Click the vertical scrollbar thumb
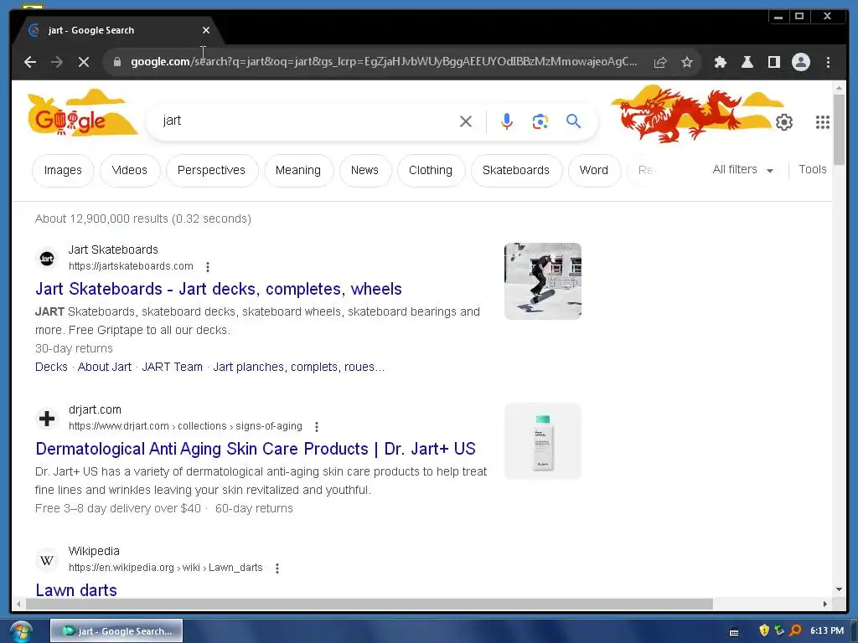The image size is (858, 643). click(x=840, y=129)
